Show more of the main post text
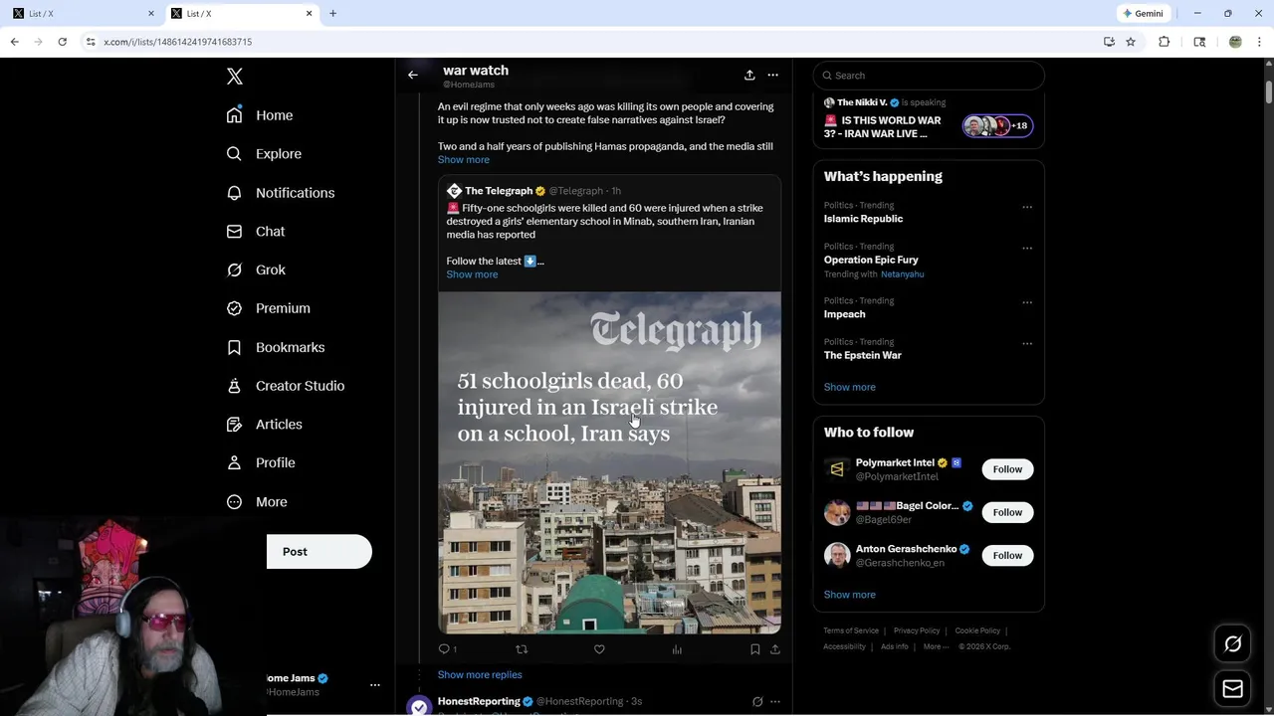The height and width of the screenshot is (716, 1274). pos(464,160)
